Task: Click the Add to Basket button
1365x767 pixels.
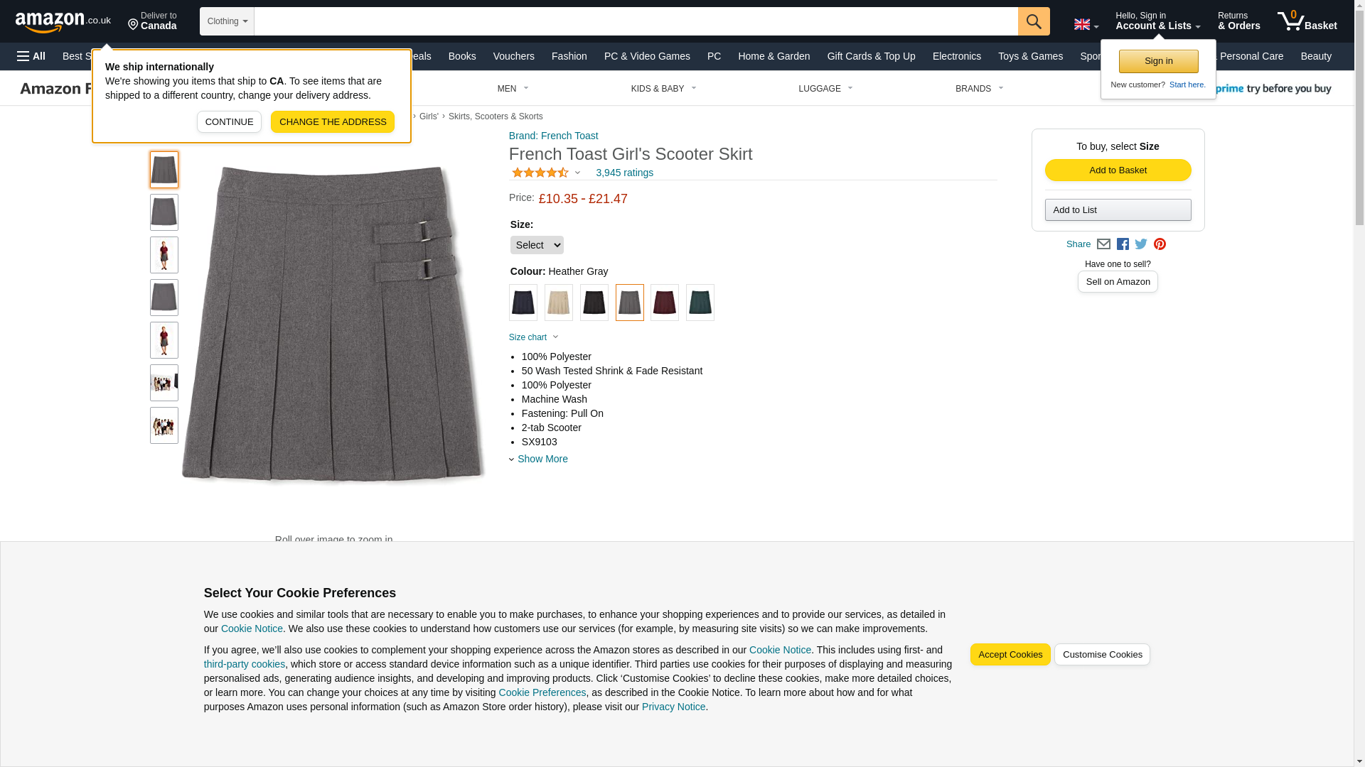Action: click(1118, 170)
